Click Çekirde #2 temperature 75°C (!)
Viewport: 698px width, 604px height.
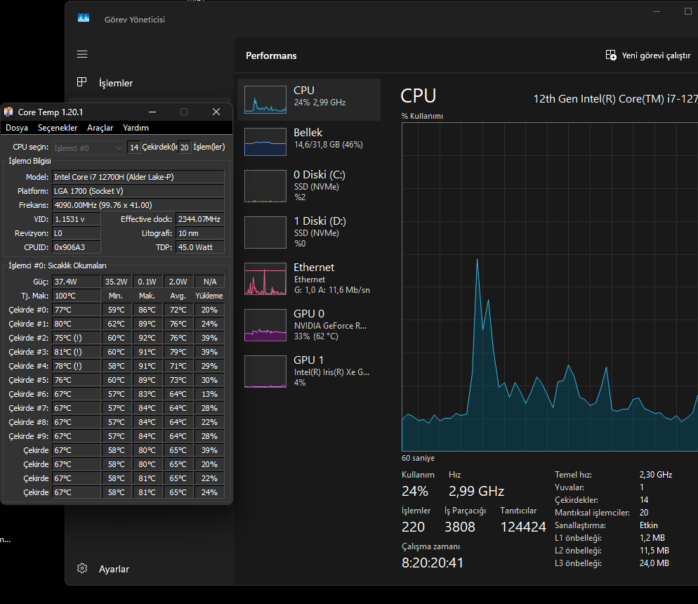coord(76,338)
